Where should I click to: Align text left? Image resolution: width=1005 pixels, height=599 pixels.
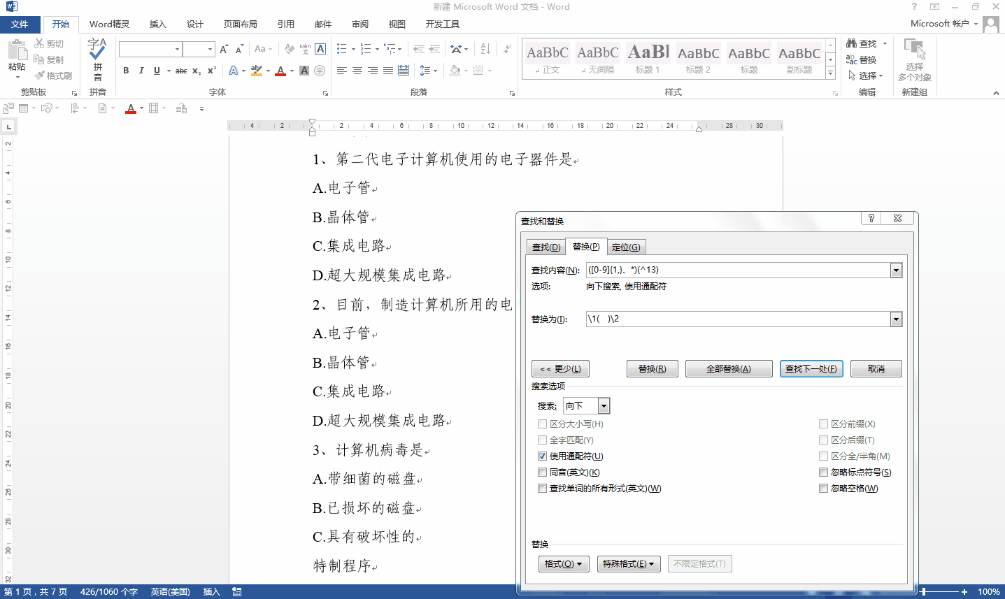342,71
